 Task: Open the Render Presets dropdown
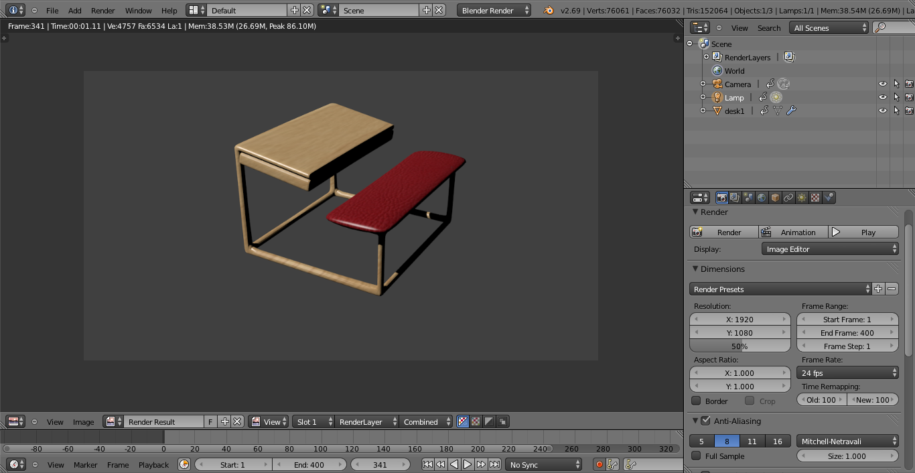point(780,289)
